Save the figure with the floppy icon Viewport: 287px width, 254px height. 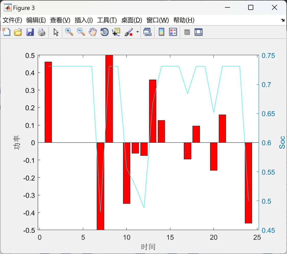(30, 32)
